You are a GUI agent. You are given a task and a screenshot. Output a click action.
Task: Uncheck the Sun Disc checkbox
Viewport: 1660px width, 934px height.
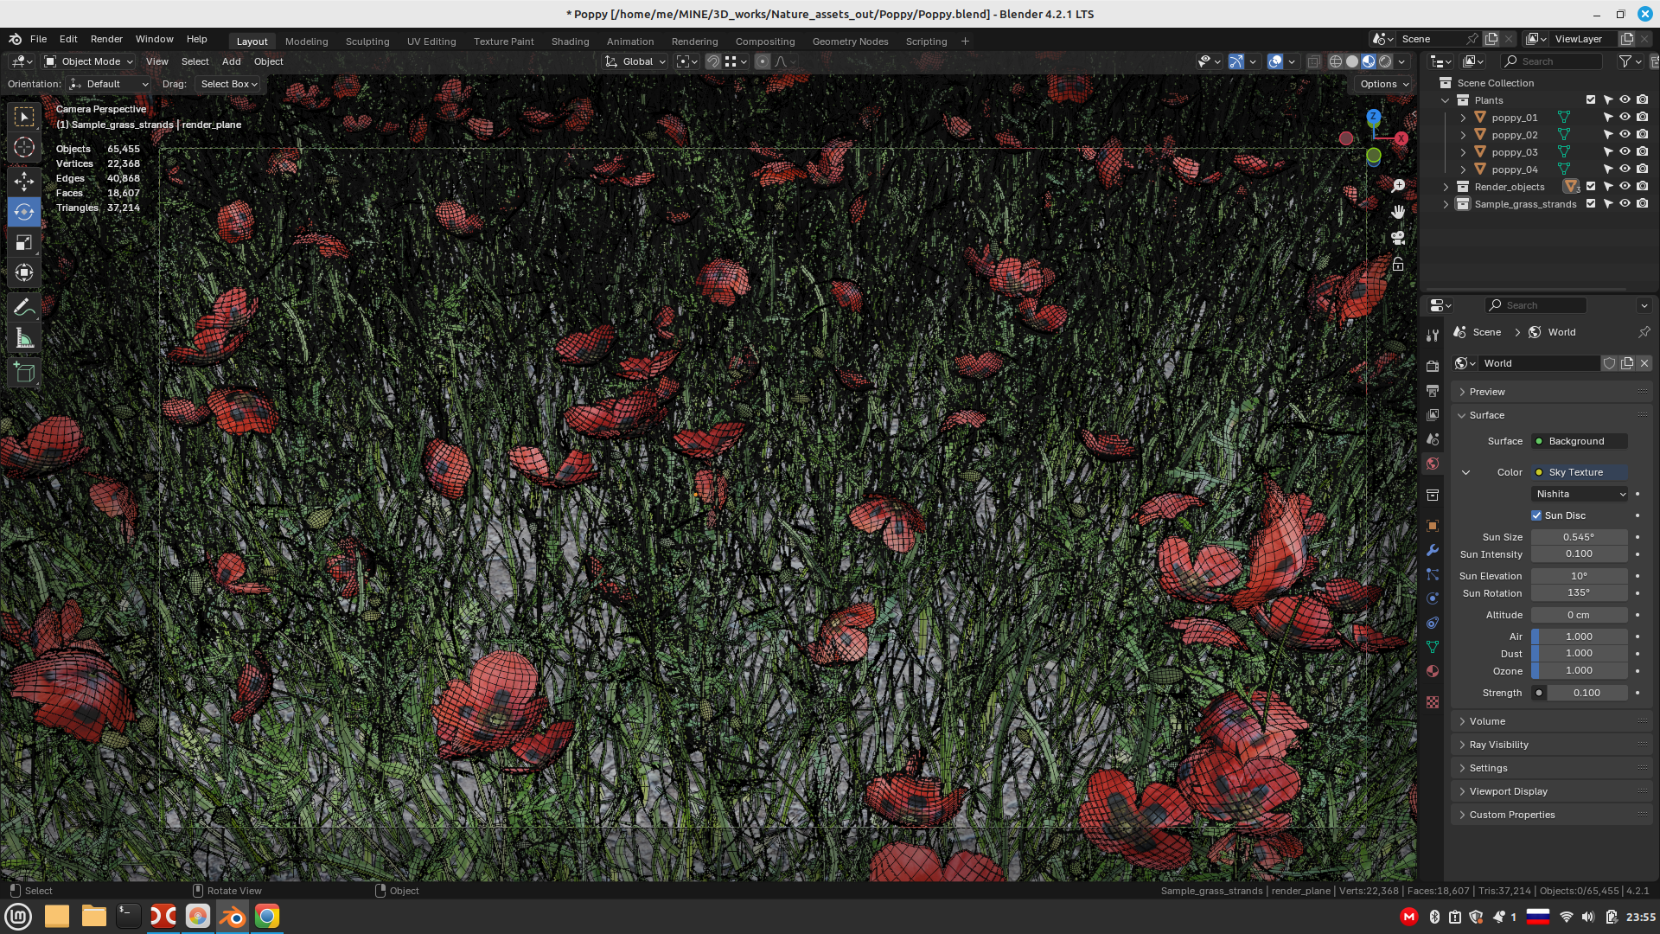tap(1536, 515)
